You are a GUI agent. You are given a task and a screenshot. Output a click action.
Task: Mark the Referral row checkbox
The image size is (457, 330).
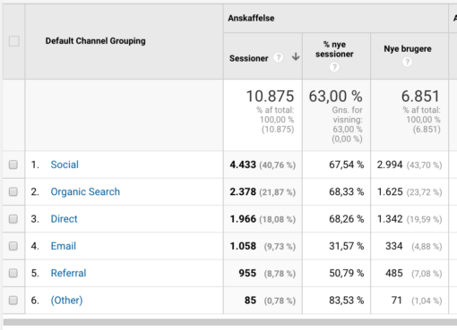click(x=13, y=273)
